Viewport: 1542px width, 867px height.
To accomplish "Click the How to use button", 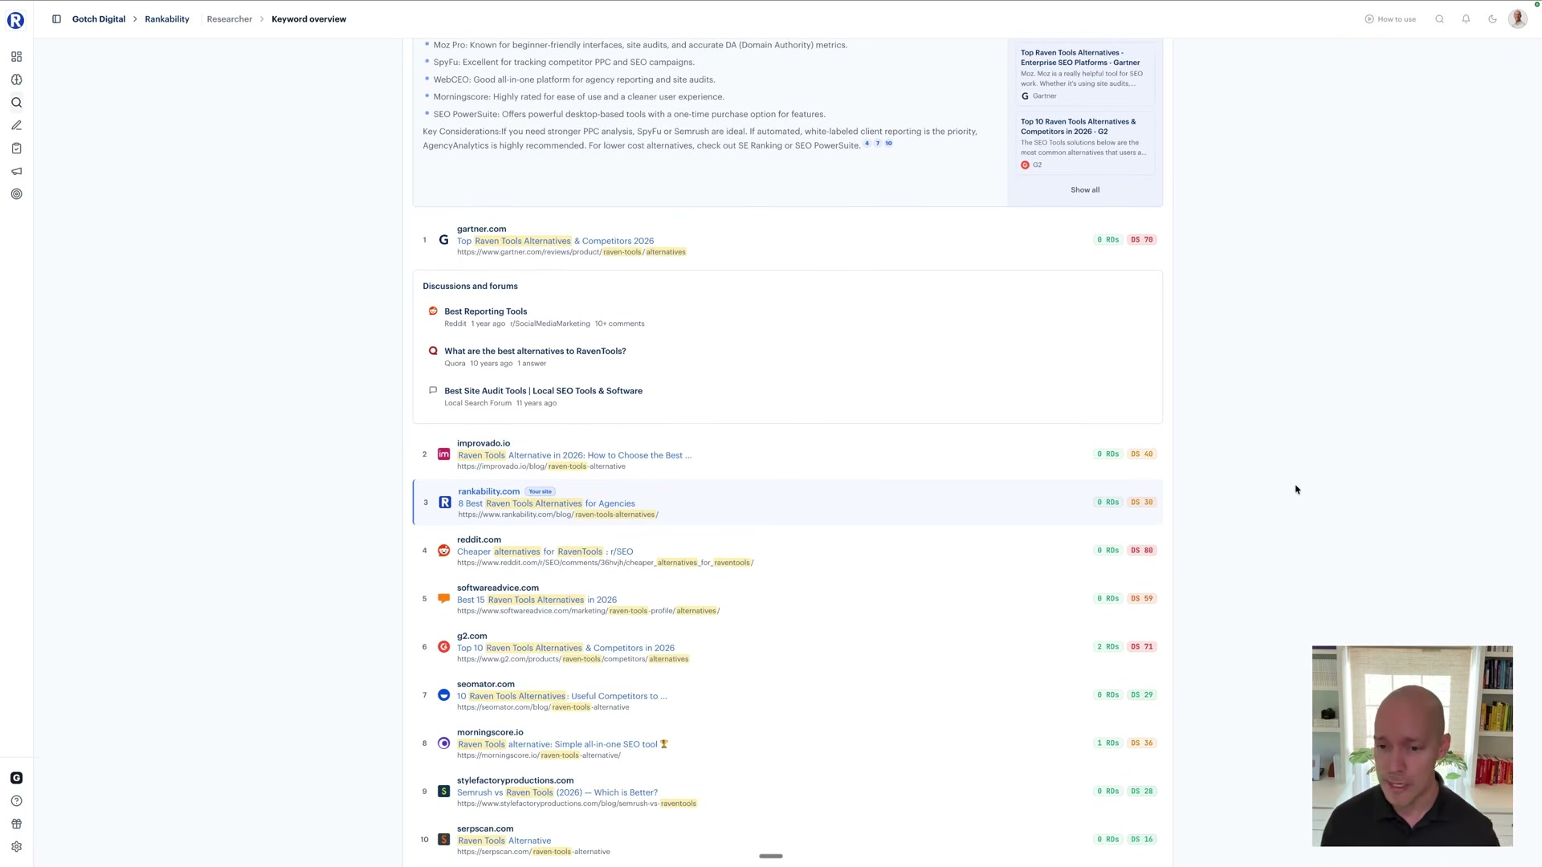I will [1390, 19].
